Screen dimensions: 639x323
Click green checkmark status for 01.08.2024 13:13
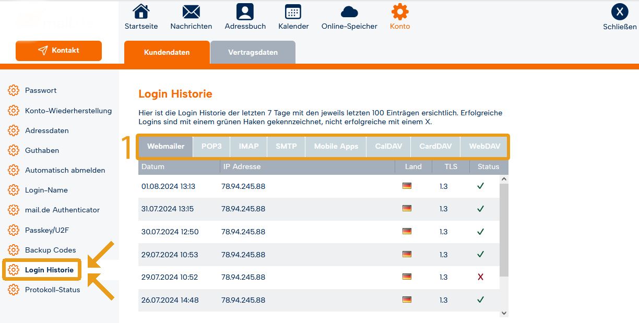pyautogui.click(x=481, y=186)
